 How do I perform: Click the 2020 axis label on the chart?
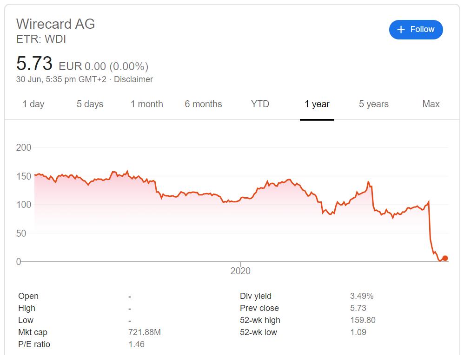pos(240,271)
